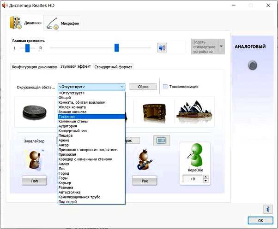Click the Rock guitarist equalizer icon
Screen dimensions: 278x229
145,160
